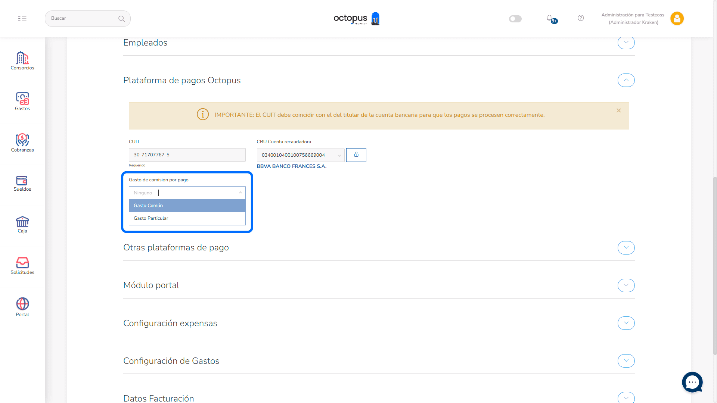Expand the Empleados section
The height and width of the screenshot is (403, 717).
pos(626,43)
